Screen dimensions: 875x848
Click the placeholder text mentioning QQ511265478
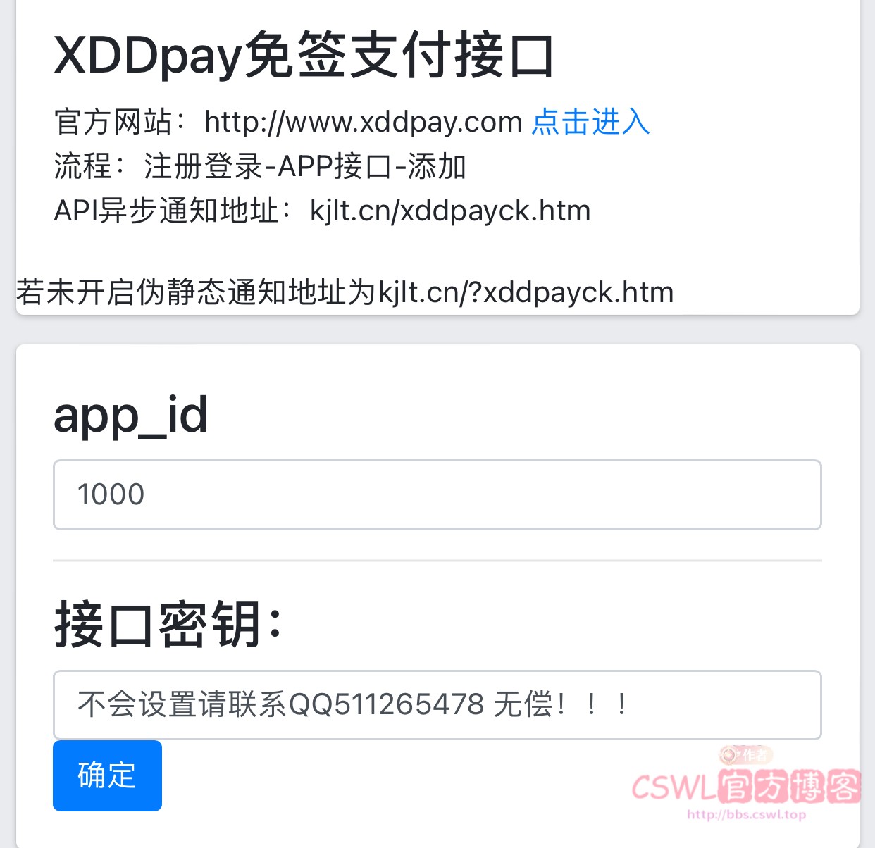click(352, 704)
